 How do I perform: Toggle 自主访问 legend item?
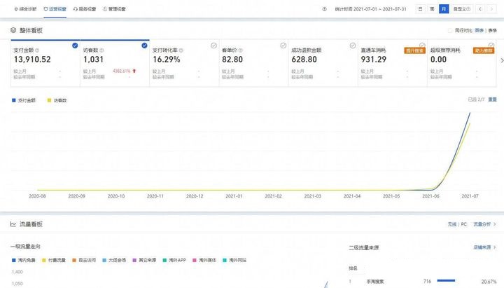pos(84,260)
